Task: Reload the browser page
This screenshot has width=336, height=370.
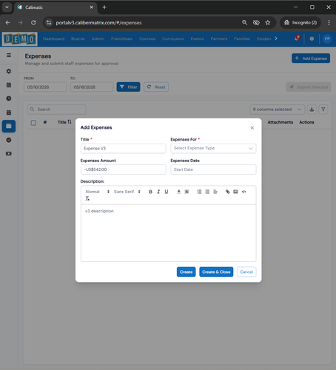Action: [x=33, y=23]
